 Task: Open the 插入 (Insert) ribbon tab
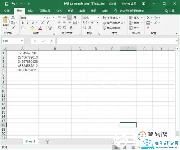(31, 11)
